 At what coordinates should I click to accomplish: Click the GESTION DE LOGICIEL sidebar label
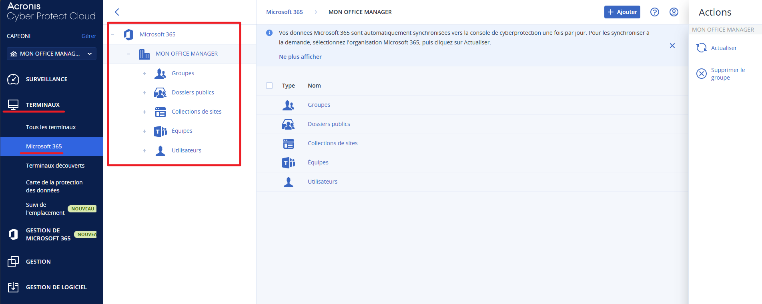point(56,287)
